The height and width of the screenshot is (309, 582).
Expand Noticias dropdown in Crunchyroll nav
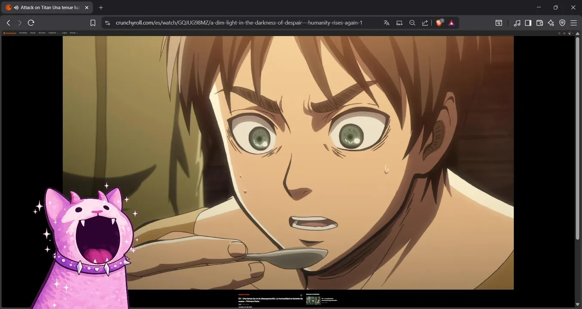pyautogui.click(x=74, y=33)
